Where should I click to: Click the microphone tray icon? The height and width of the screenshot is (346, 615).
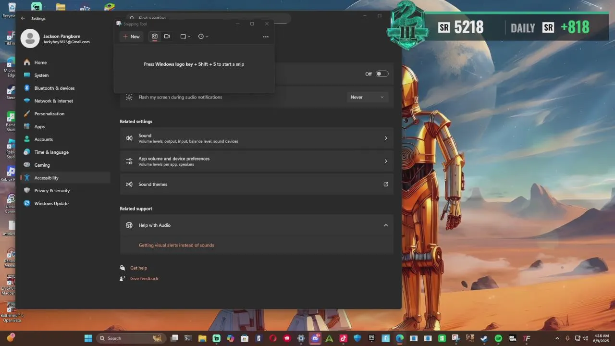pyautogui.click(x=567, y=338)
